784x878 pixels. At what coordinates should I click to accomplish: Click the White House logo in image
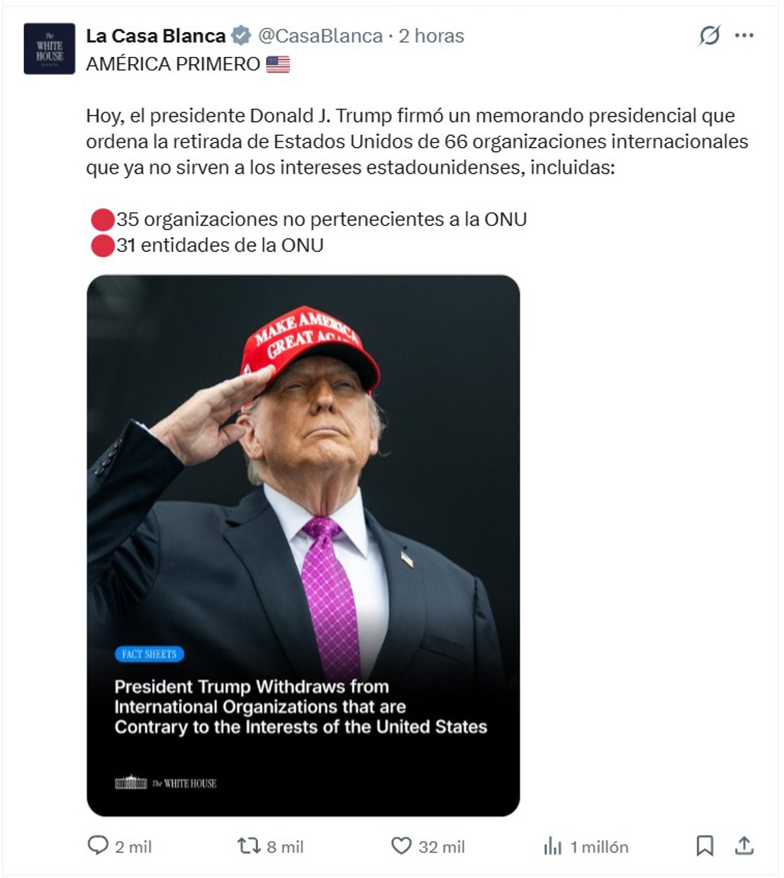pyautogui.click(x=165, y=783)
